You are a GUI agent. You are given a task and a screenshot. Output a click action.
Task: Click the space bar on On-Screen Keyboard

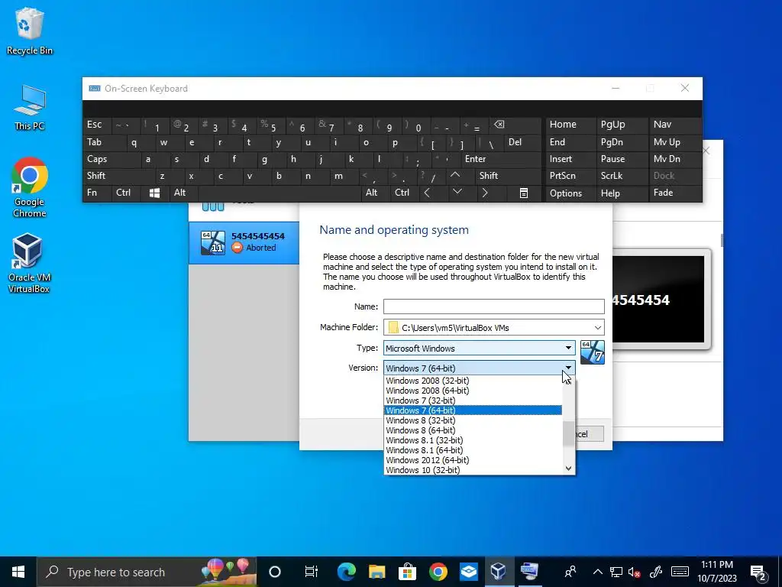280,193
